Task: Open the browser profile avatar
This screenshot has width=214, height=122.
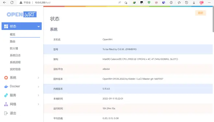Action: point(202,3)
